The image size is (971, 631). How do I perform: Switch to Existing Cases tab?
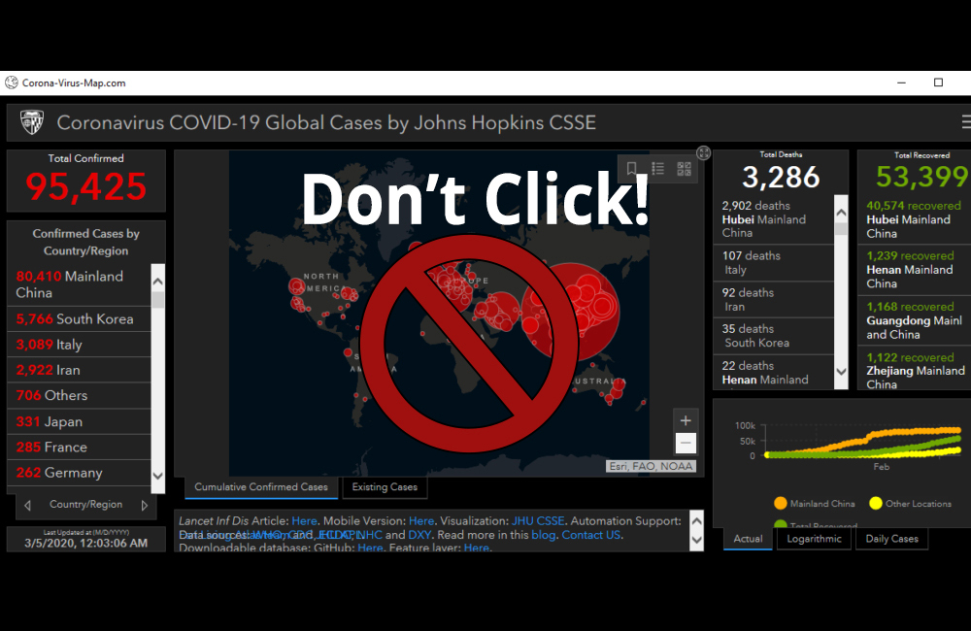tap(385, 487)
